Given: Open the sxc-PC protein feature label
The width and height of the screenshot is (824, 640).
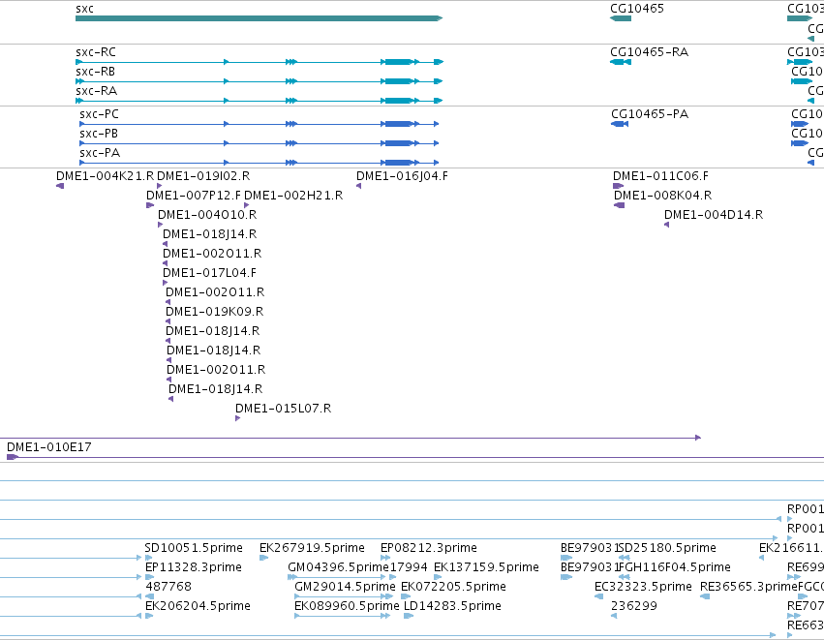Looking at the screenshot, I should click(x=100, y=114).
